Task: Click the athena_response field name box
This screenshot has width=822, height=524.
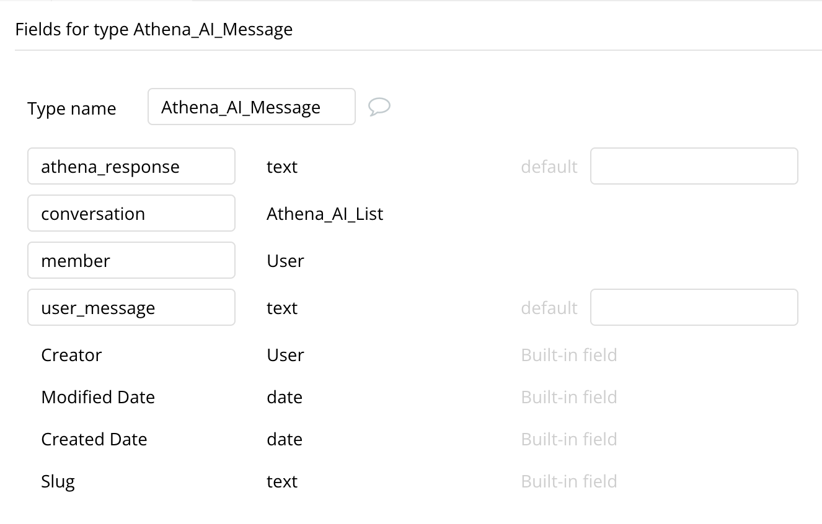Action: (x=131, y=166)
